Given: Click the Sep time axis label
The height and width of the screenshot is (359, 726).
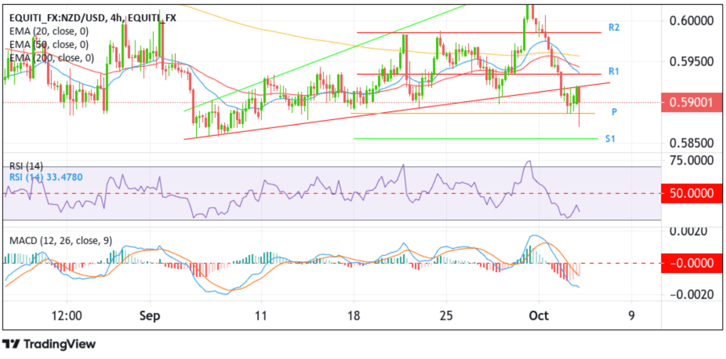Looking at the screenshot, I should point(150,316).
